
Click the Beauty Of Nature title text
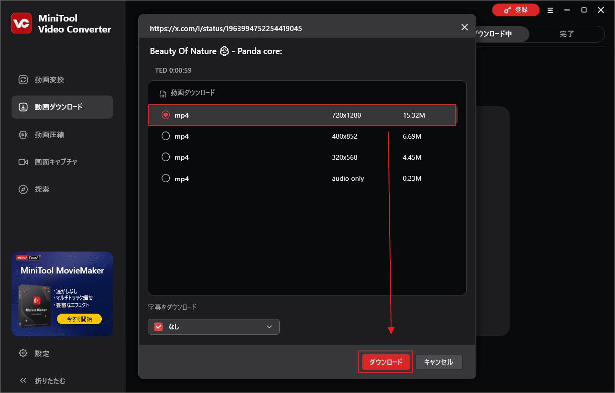(216, 51)
